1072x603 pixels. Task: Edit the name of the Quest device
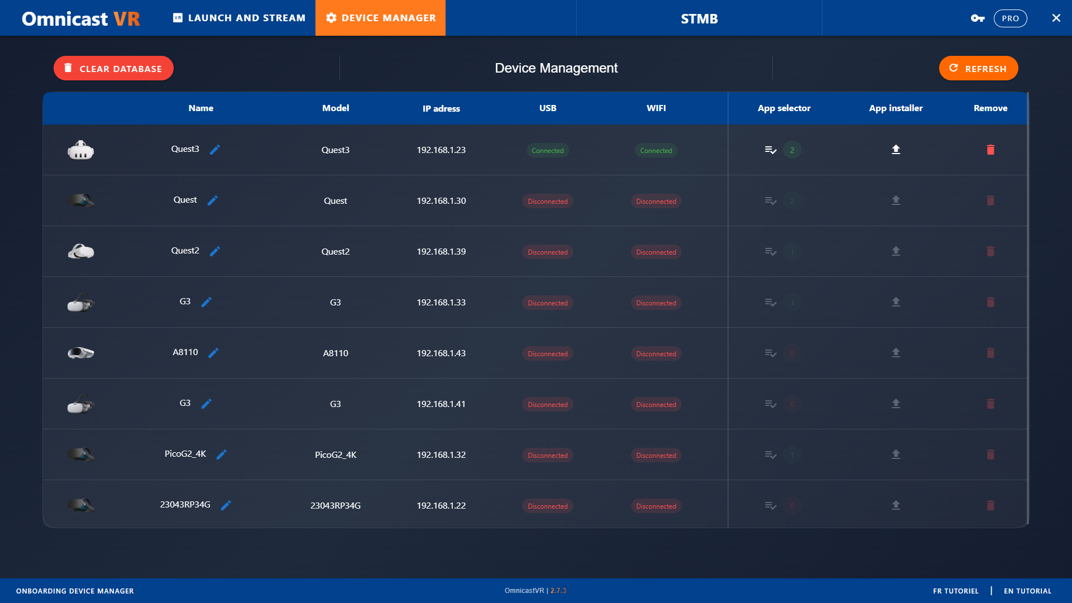click(213, 200)
